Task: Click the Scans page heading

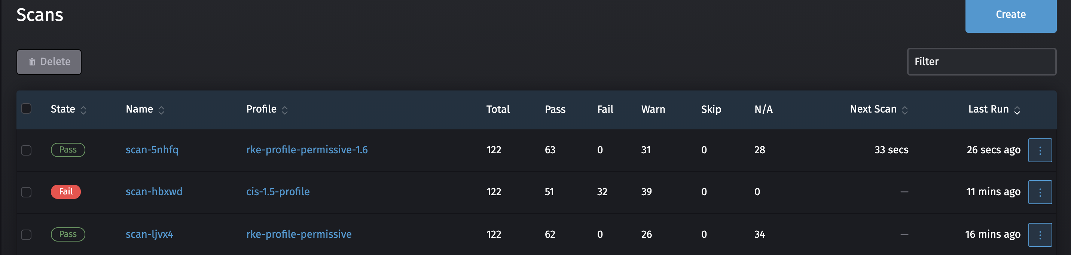Action: [x=40, y=15]
